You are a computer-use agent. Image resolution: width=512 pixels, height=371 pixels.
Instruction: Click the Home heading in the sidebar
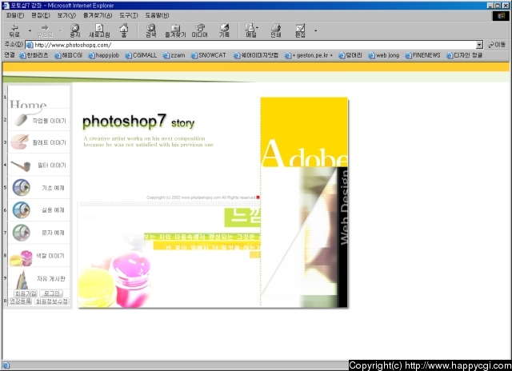(28, 104)
